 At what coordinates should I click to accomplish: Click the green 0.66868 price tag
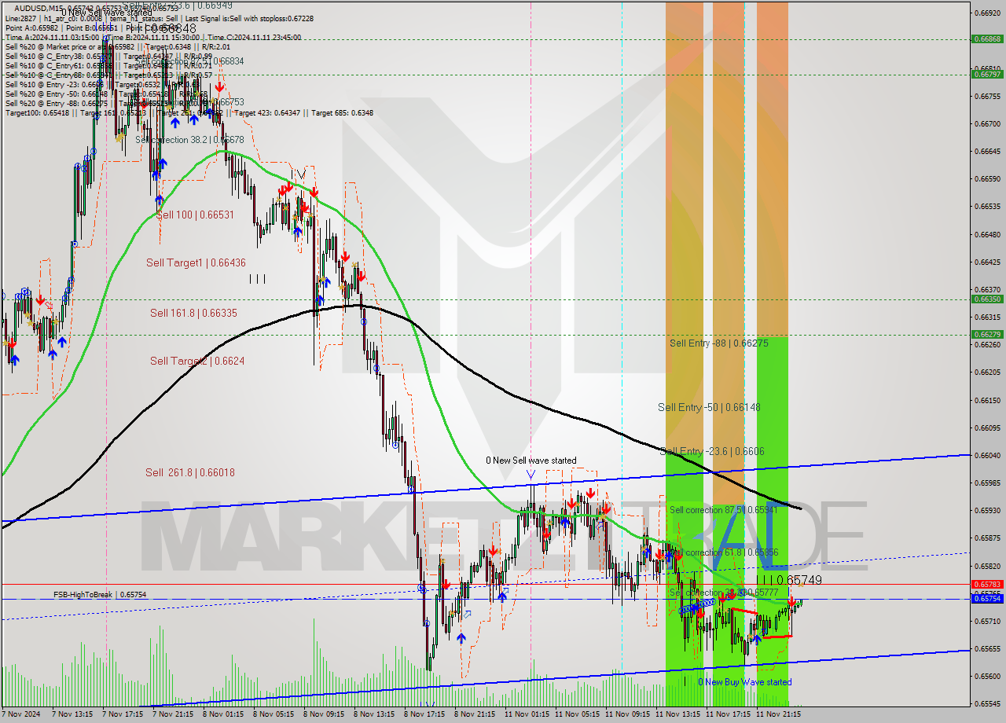[x=987, y=39]
